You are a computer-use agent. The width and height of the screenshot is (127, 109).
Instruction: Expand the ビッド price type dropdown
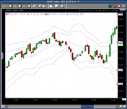[10, 6]
